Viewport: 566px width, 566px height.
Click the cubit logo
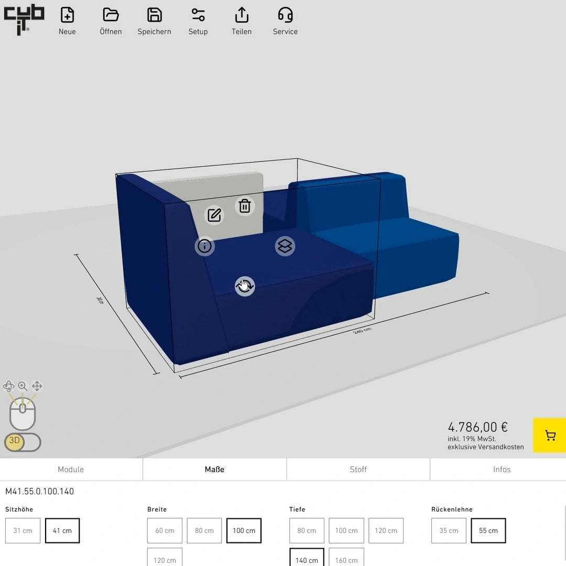tap(24, 20)
